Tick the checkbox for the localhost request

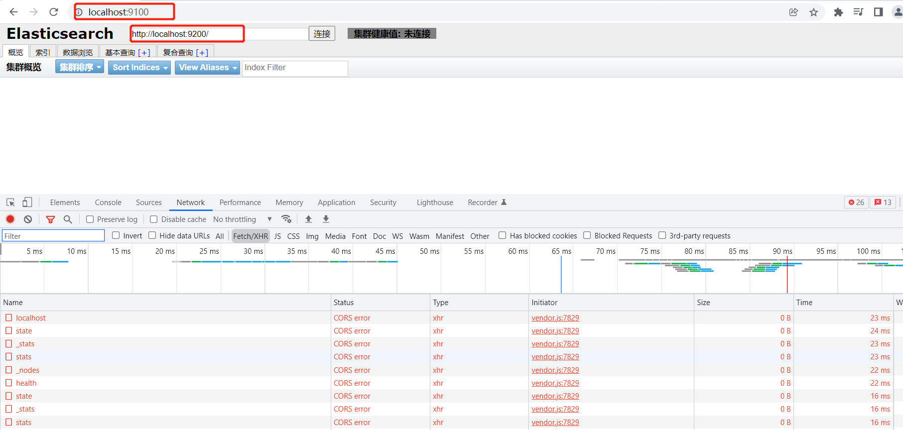(9, 318)
